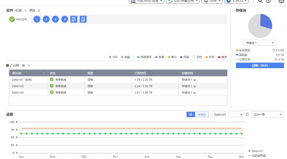Click the tools wrench icon
Image resolution: width=287 pixels, height=159 pixels.
pos(260,1)
